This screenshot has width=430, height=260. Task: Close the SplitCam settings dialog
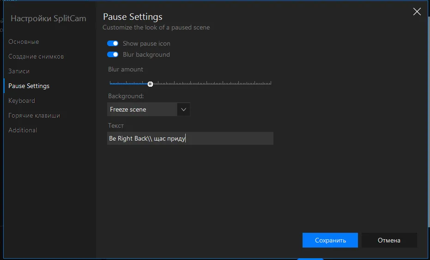pyautogui.click(x=417, y=12)
